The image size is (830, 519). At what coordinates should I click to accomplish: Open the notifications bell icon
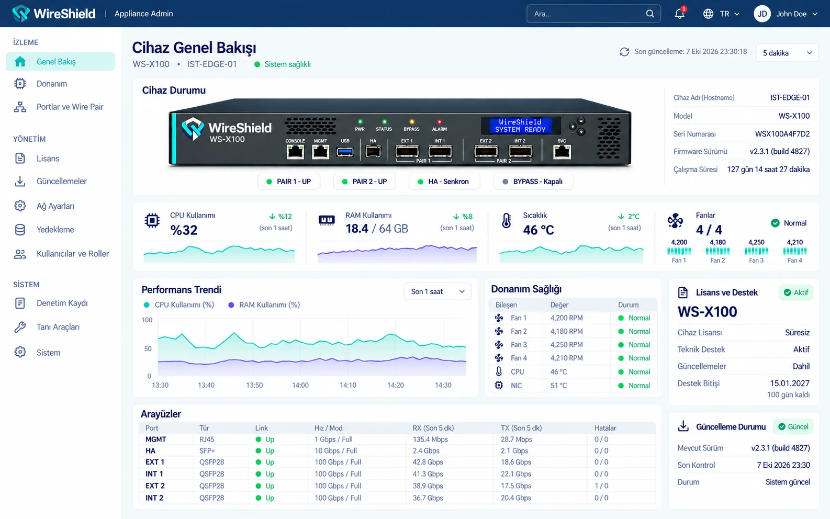pyautogui.click(x=679, y=14)
